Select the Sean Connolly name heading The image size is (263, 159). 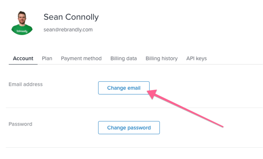(71, 17)
